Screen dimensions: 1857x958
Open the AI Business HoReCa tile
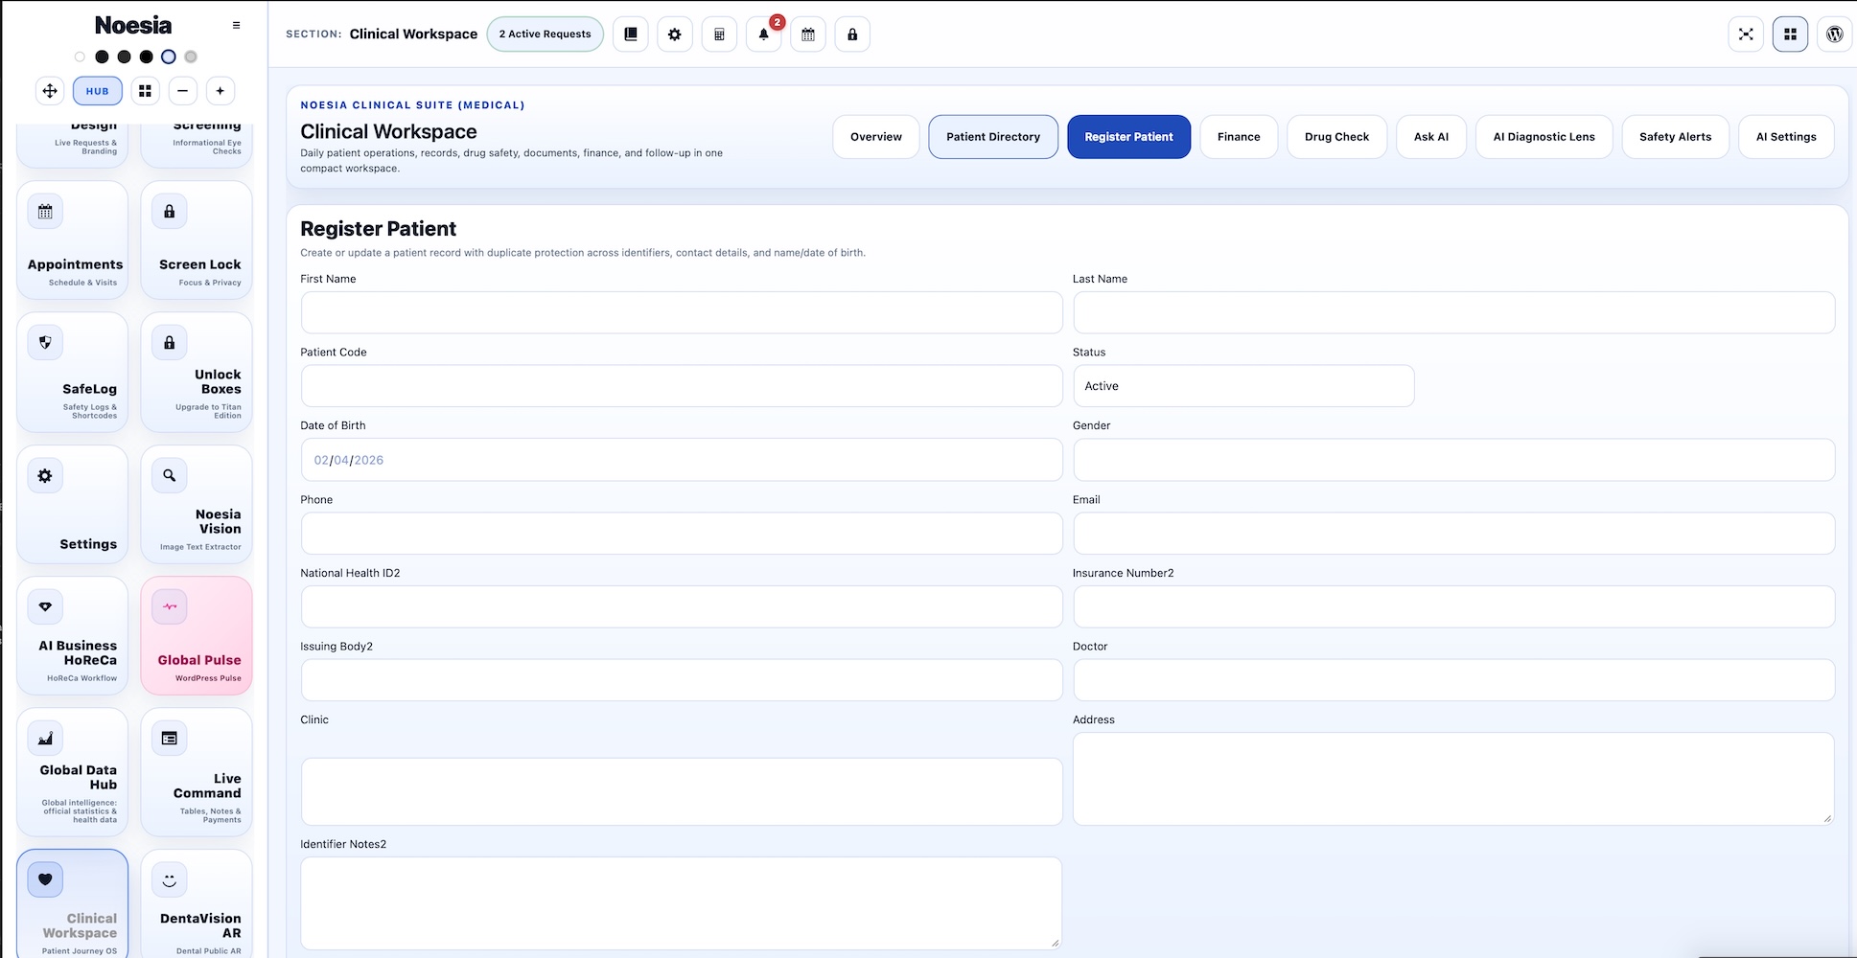pyautogui.click(x=72, y=635)
